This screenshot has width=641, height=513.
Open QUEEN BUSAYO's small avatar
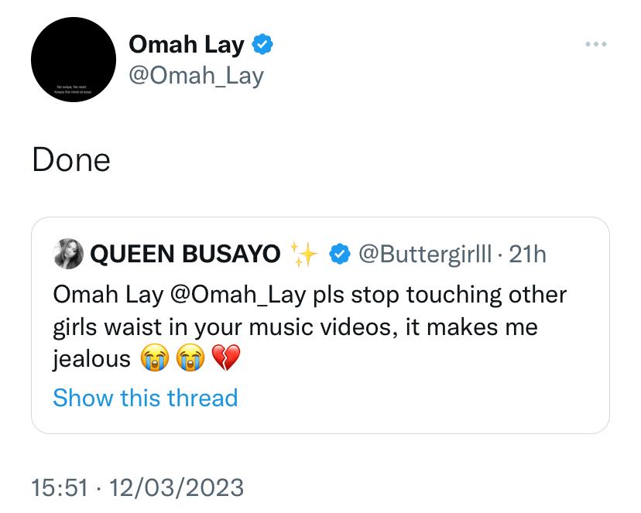tap(68, 254)
